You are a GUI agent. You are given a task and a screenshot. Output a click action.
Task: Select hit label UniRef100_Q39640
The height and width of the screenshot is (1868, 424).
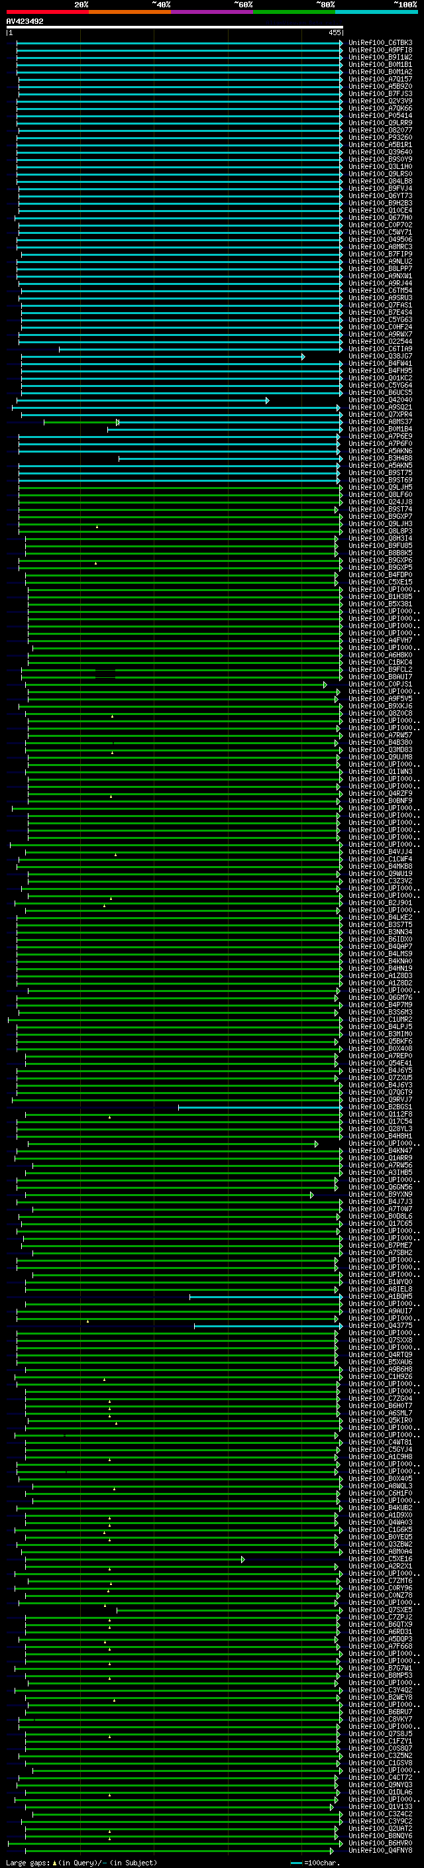pyautogui.click(x=380, y=152)
